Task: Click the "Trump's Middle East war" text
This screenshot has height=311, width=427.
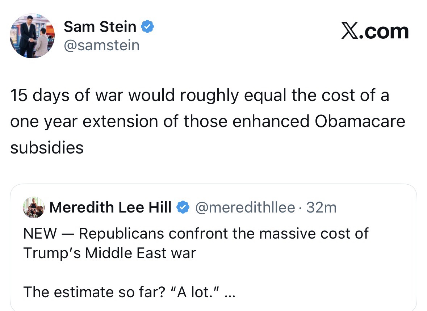Action: [109, 253]
